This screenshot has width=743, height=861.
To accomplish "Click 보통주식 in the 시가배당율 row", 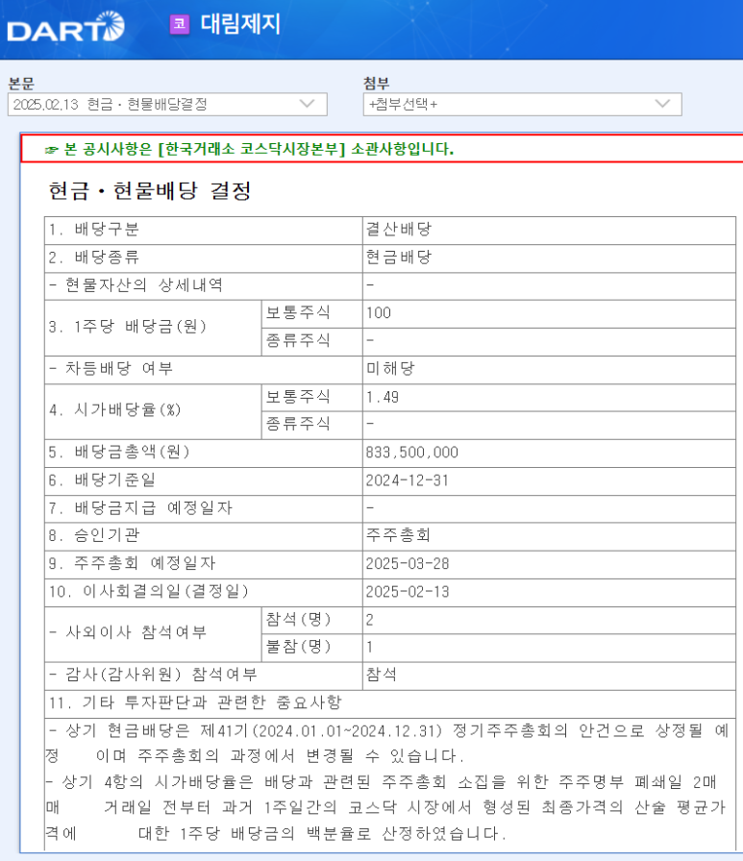I will (298, 397).
